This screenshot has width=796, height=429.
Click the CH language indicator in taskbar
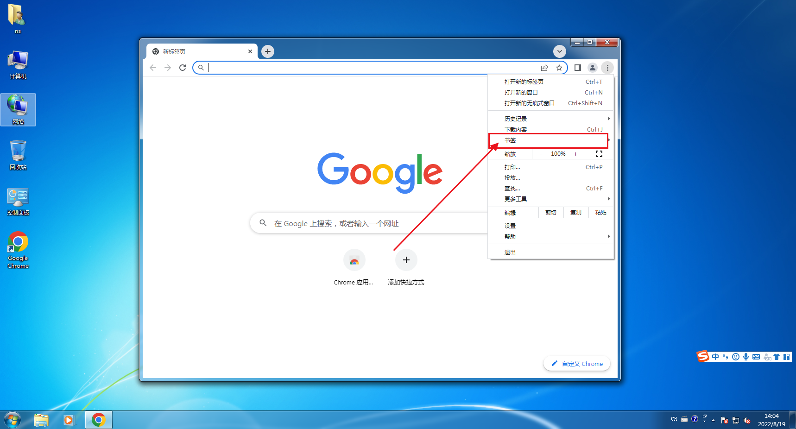pyautogui.click(x=674, y=419)
